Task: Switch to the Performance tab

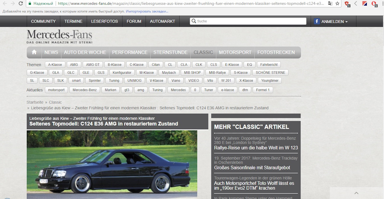Action: click(x=130, y=52)
